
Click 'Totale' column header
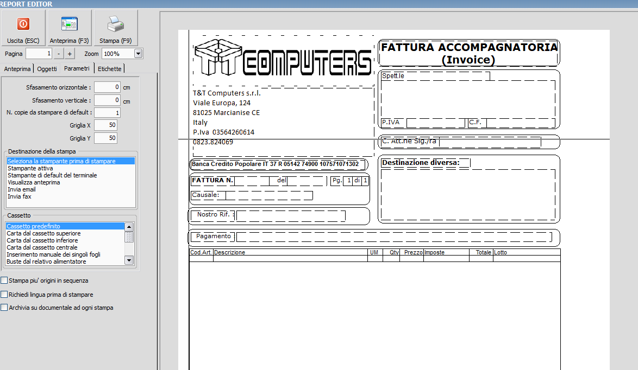click(484, 252)
